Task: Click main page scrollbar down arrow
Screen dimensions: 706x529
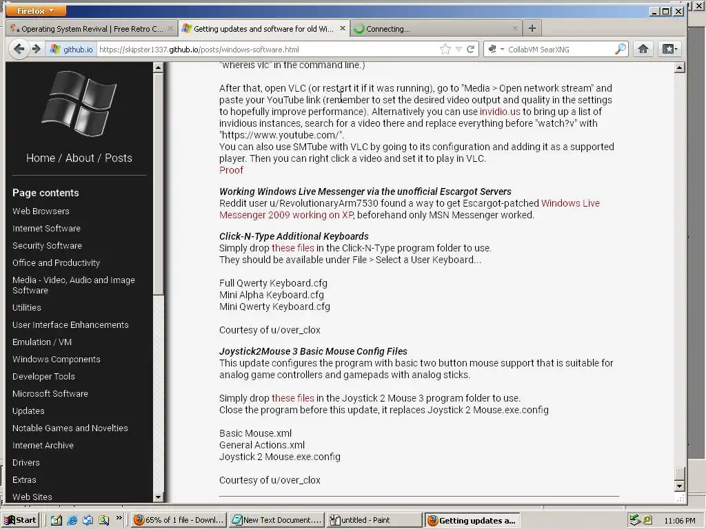Action: tap(679, 486)
